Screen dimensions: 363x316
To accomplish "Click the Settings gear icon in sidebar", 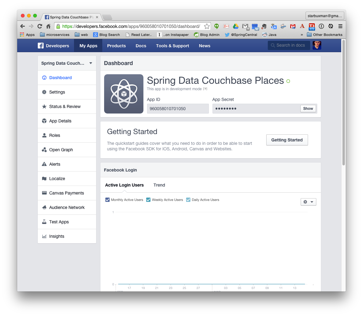I will tap(44, 92).
